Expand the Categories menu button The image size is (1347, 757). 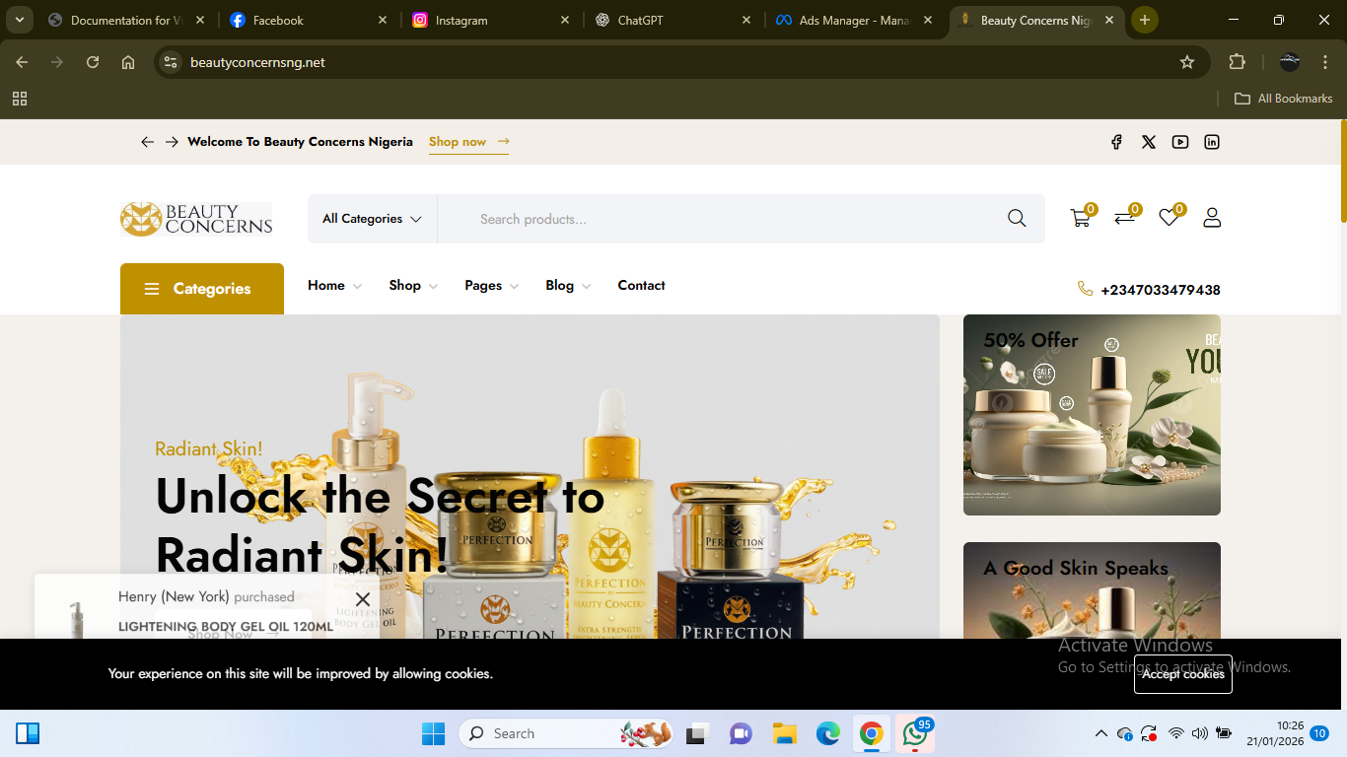202,289
